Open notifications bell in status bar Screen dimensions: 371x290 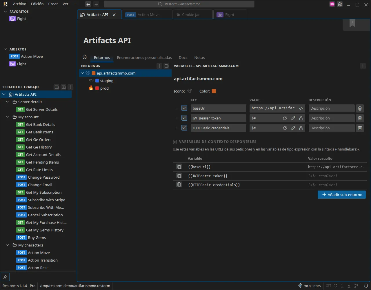click(366, 286)
